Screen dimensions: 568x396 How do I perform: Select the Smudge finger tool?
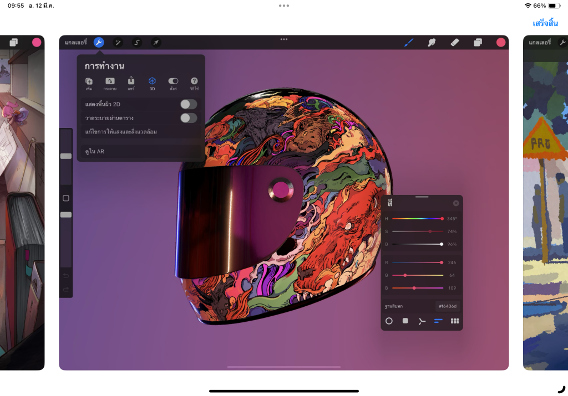pyautogui.click(x=432, y=43)
